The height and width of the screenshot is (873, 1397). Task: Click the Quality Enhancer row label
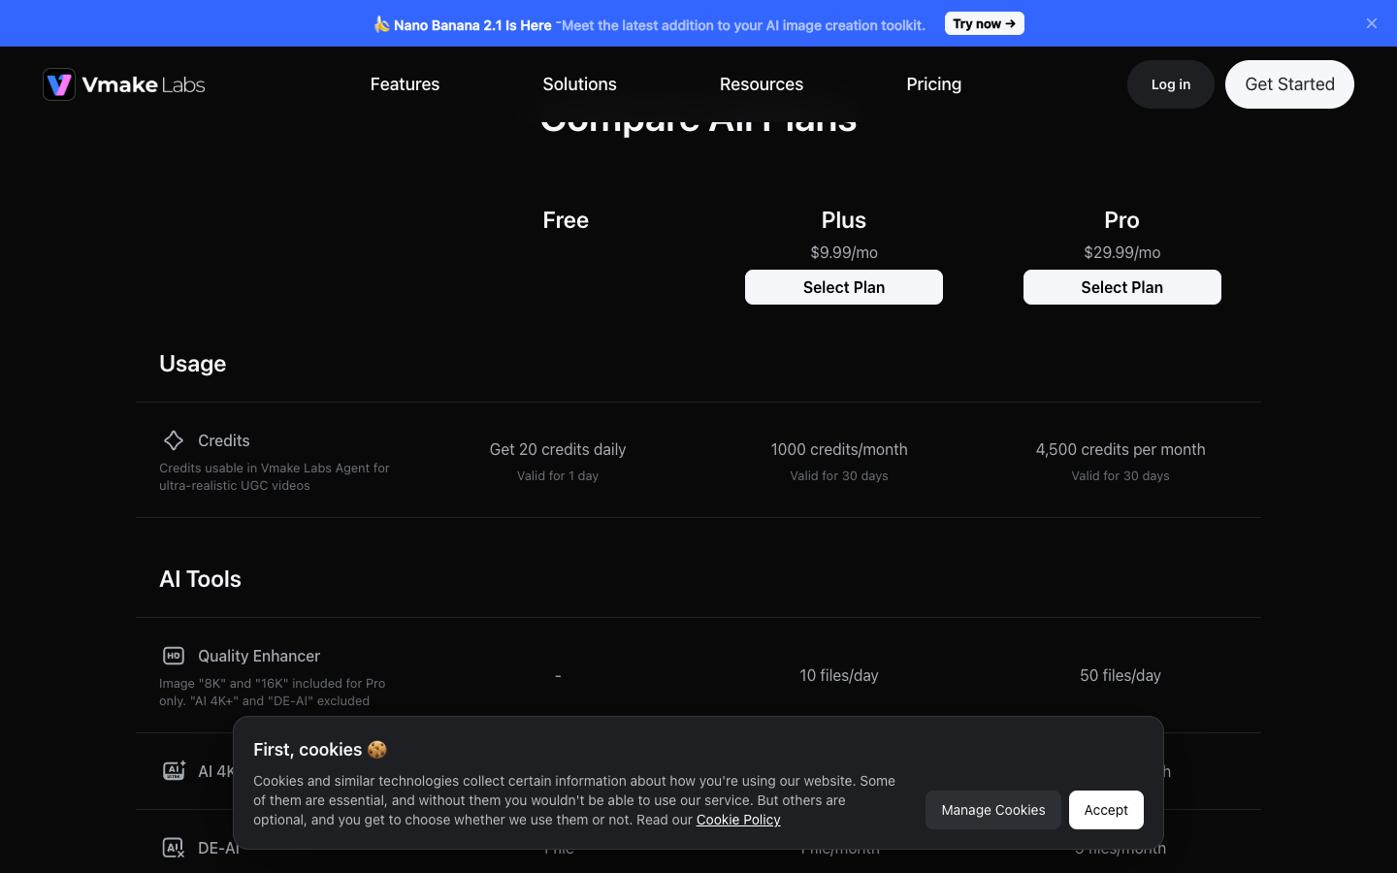click(259, 656)
